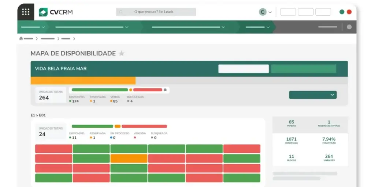Screen dimensions: 375x187
Task: Expand the user profile dropdown arrow
Action: pyautogui.click(x=270, y=12)
